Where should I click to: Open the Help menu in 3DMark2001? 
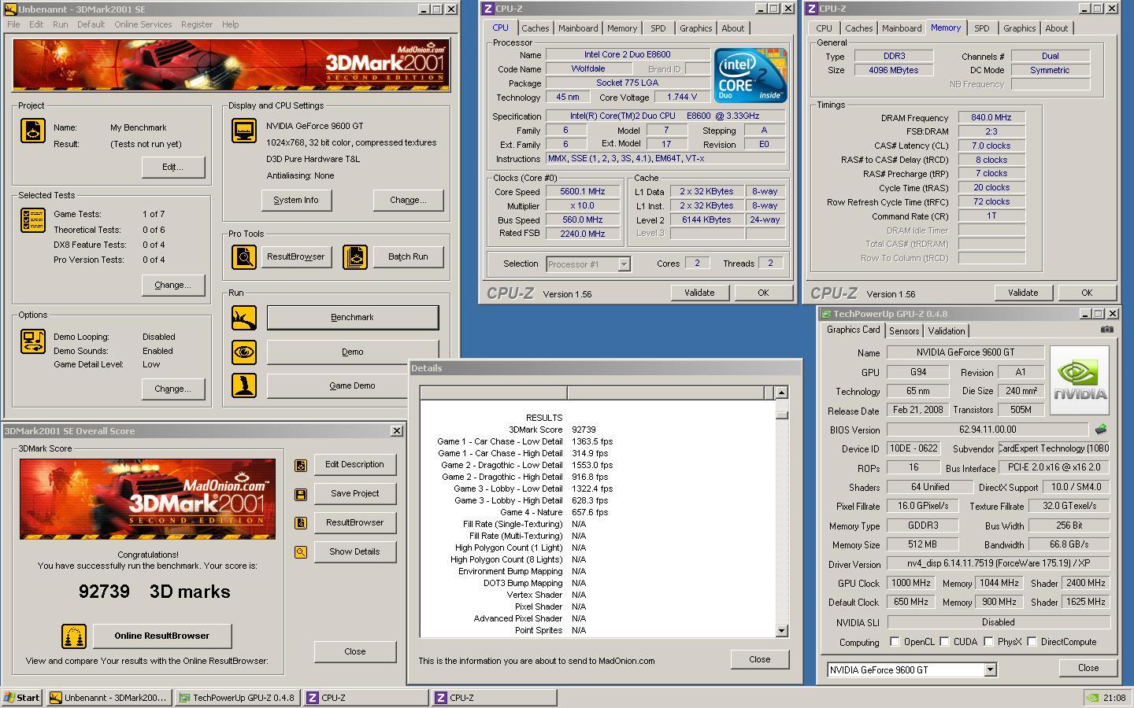point(230,24)
